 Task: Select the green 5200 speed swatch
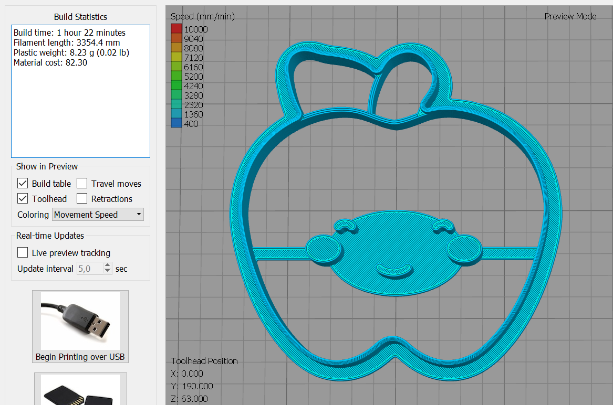coord(176,77)
